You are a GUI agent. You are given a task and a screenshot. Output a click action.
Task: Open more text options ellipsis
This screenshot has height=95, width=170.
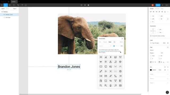pyautogui.click(x=168, y=62)
